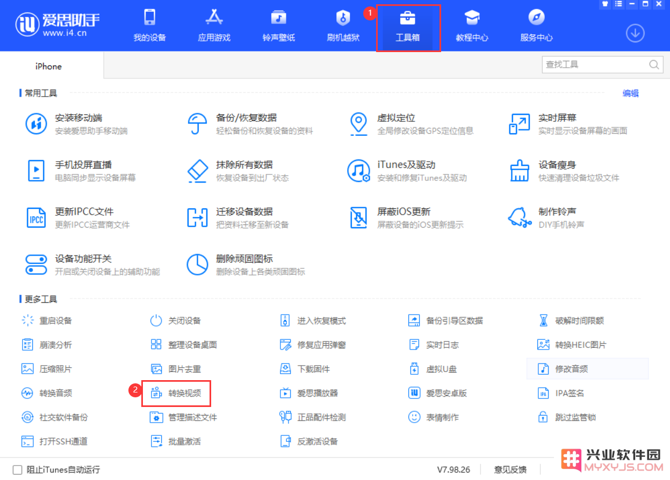Open iTunes及驱动 tool
670x480 pixels.
coord(407,171)
